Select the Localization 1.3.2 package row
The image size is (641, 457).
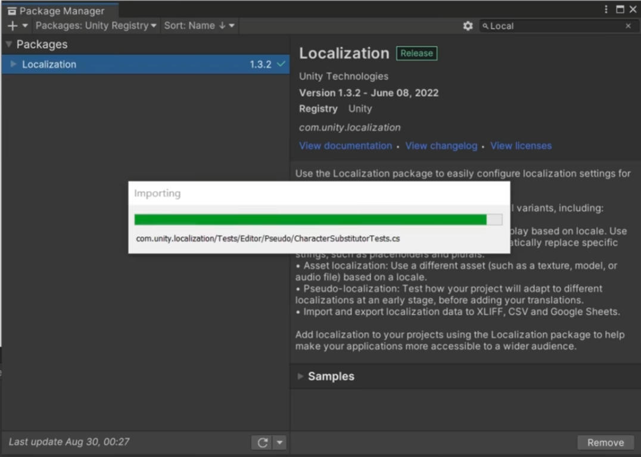[145, 64]
